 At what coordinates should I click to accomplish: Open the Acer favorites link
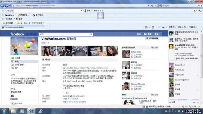pos(24,23)
